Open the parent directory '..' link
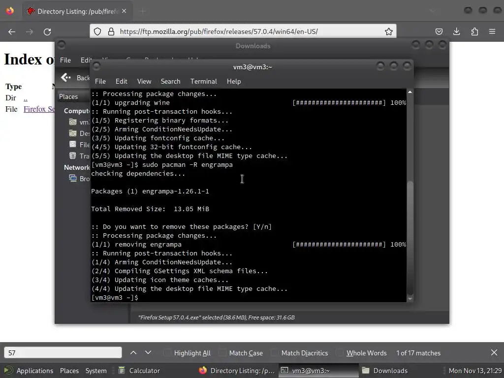 (26, 98)
